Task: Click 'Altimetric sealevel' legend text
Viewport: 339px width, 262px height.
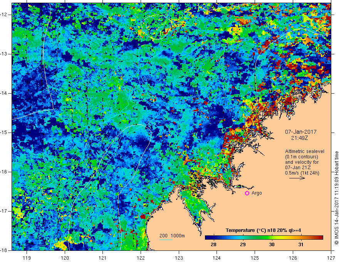Action: point(305,151)
